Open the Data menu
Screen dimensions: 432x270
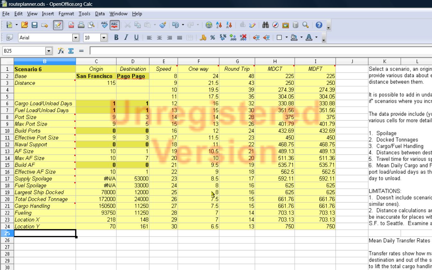(x=100, y=14)
